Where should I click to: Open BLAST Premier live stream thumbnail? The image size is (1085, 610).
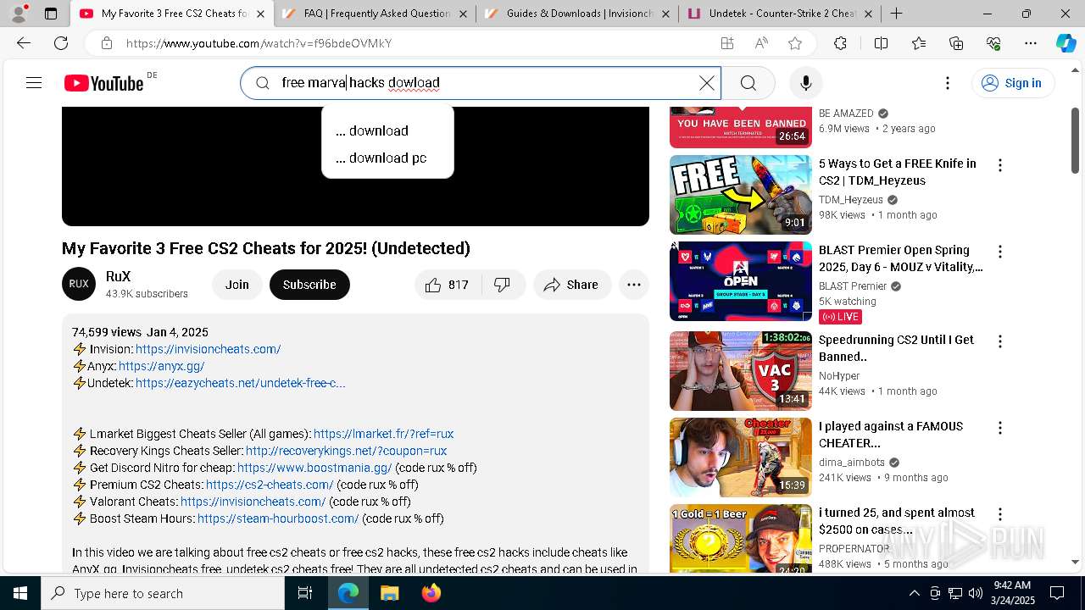click(741, 281)
